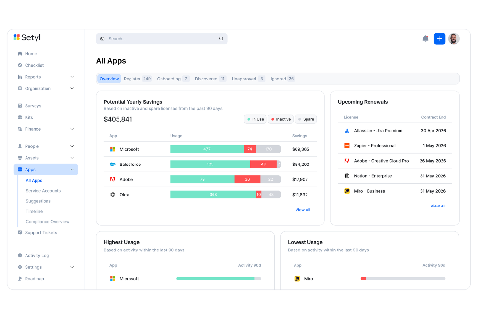Click the Zapier Professional logo
478x319 pixels.
347,146
